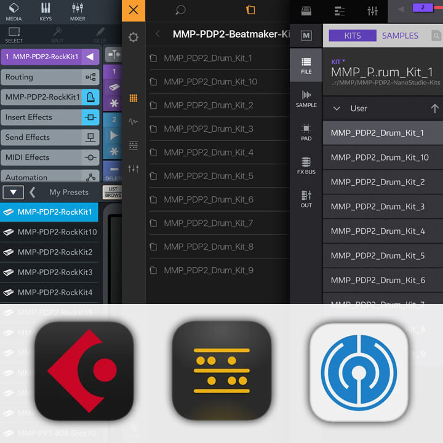443x443 pixels.
Task: Load MMP_PDP2_Drum_Kit_4 in NanoStudio list
Action: pyautogui.click(x=383, y=231)
